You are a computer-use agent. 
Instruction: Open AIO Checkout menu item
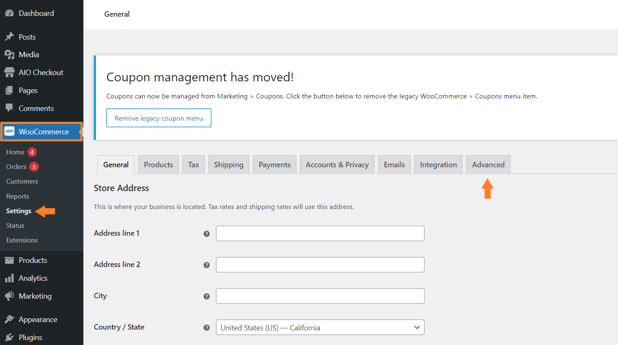tap(42, 73)
